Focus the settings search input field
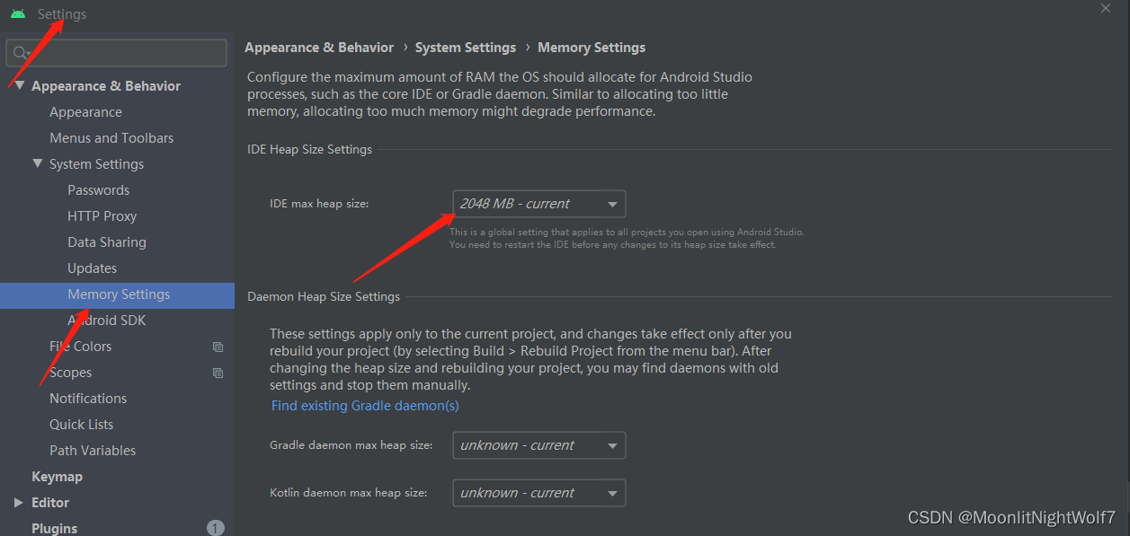This screenshot has height=536, width=1130. pyautogui.click(x=116, y=53)
